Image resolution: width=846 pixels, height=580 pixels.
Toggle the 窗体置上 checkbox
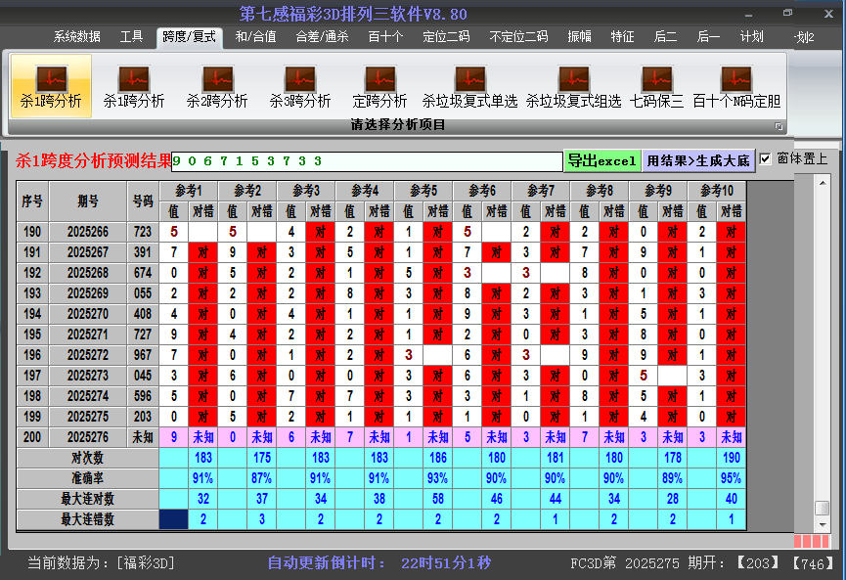(766, 158)
